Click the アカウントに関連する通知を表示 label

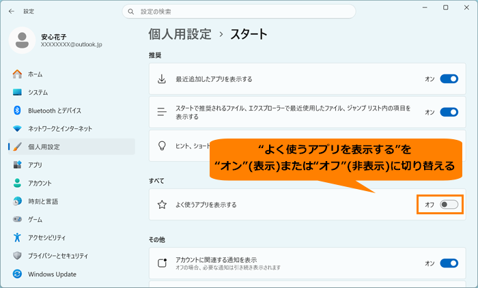tap(216, 259)
